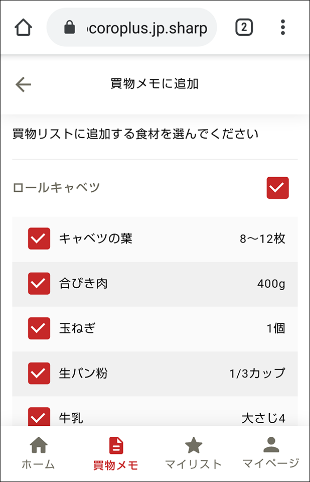Go back with the arrow in the header
Screen dimensions: 310x482
coord(22,83)
